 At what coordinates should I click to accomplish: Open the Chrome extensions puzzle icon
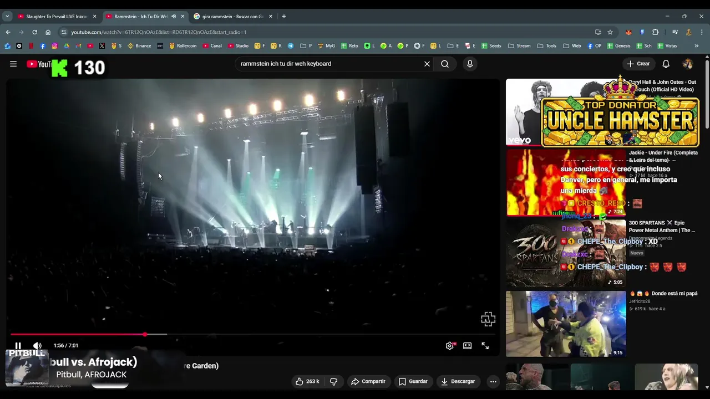(x=655, y=32)
